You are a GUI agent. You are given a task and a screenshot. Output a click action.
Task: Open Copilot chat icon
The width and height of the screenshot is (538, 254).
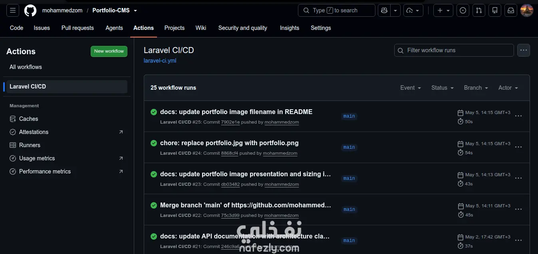pyautogui.click(x=384, y=10)
